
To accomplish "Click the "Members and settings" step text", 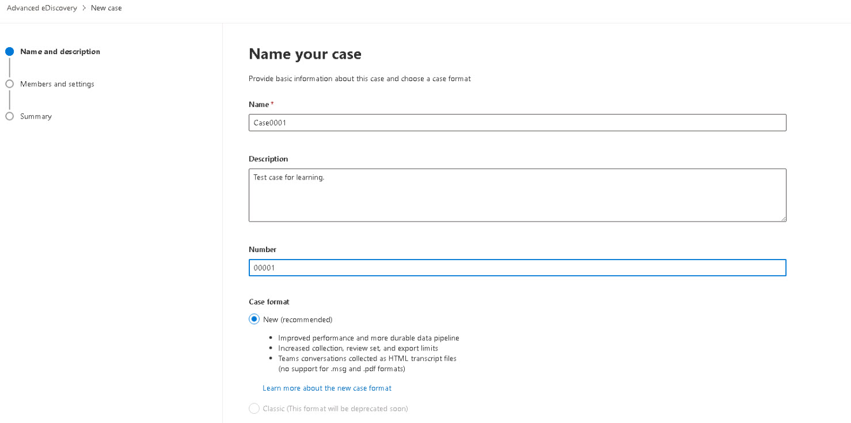I will [x=57, y=83].
